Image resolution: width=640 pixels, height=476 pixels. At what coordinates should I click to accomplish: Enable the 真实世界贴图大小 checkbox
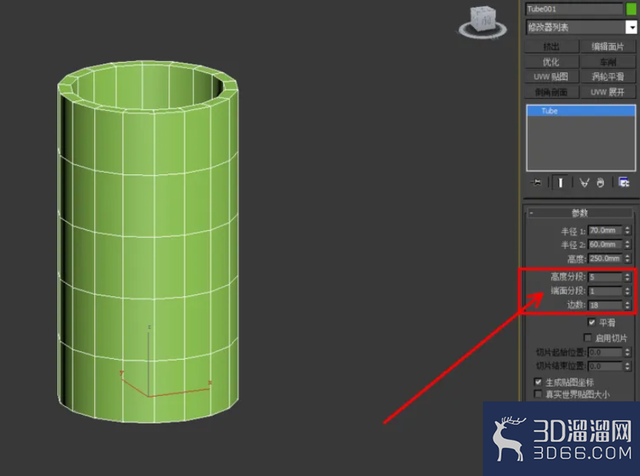pos(538,394)
